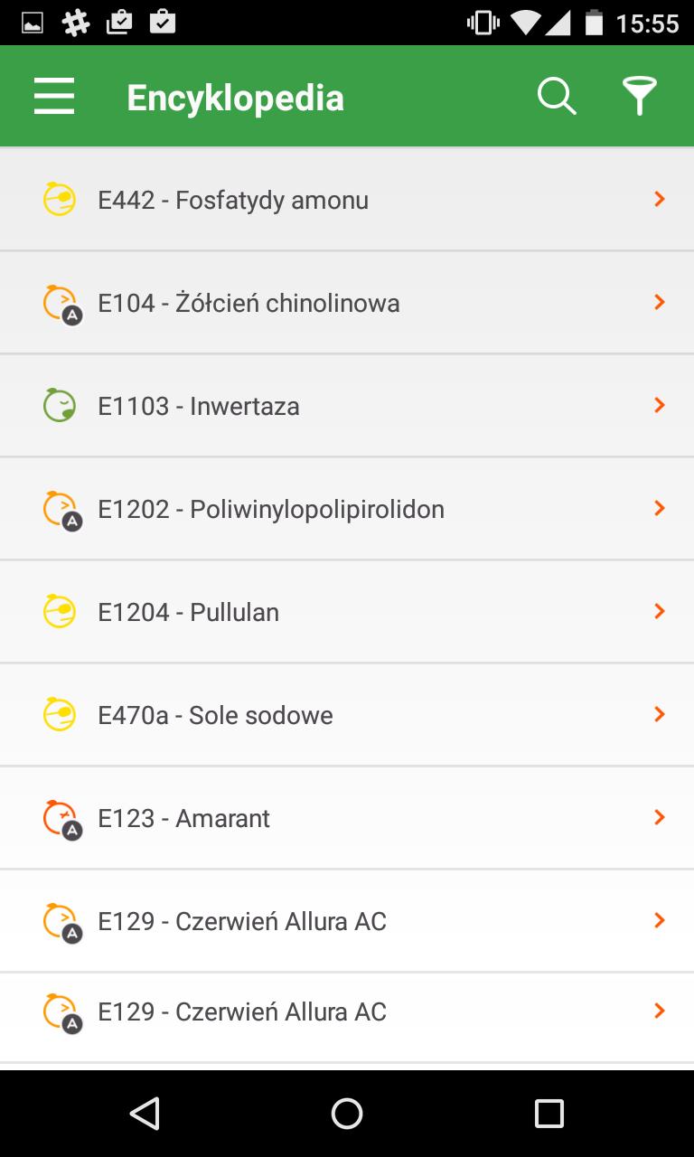Open the E104 Żółcień chinolinowa entry
The image size is (694, 1157).
249,303
